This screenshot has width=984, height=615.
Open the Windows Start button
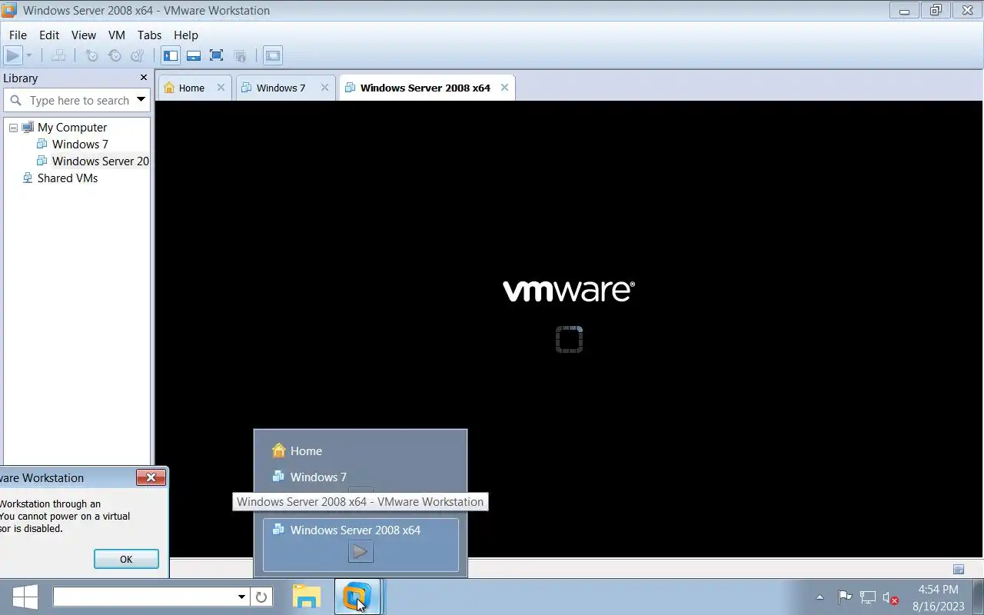coord(25,597)
